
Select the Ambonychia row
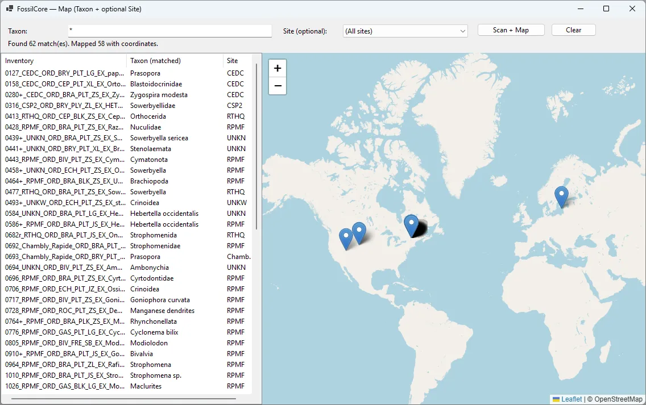click(127, 268)
